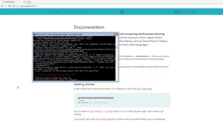
Task: Click the cmd window scrollbar thumb
Action: pos(117,47)
